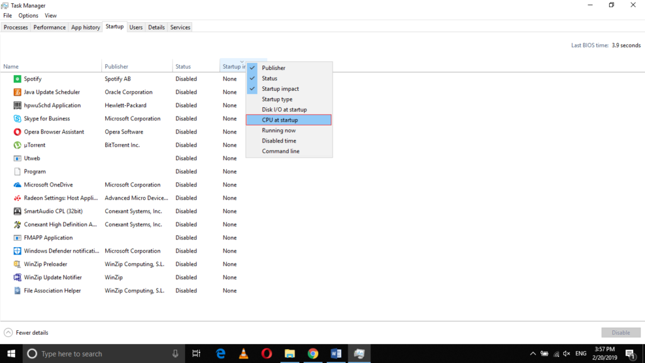
Task: Click the battery tray icon
Action: coord(545,354)
